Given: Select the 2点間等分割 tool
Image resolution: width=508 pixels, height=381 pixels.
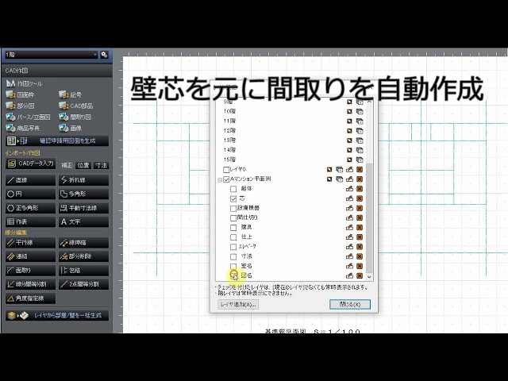Looking at the screenshot, I should (83, 284).
